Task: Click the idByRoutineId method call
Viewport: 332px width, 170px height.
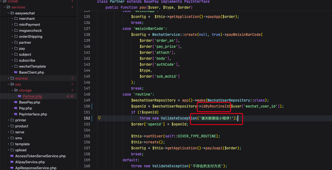Action: tap(215, 106)
